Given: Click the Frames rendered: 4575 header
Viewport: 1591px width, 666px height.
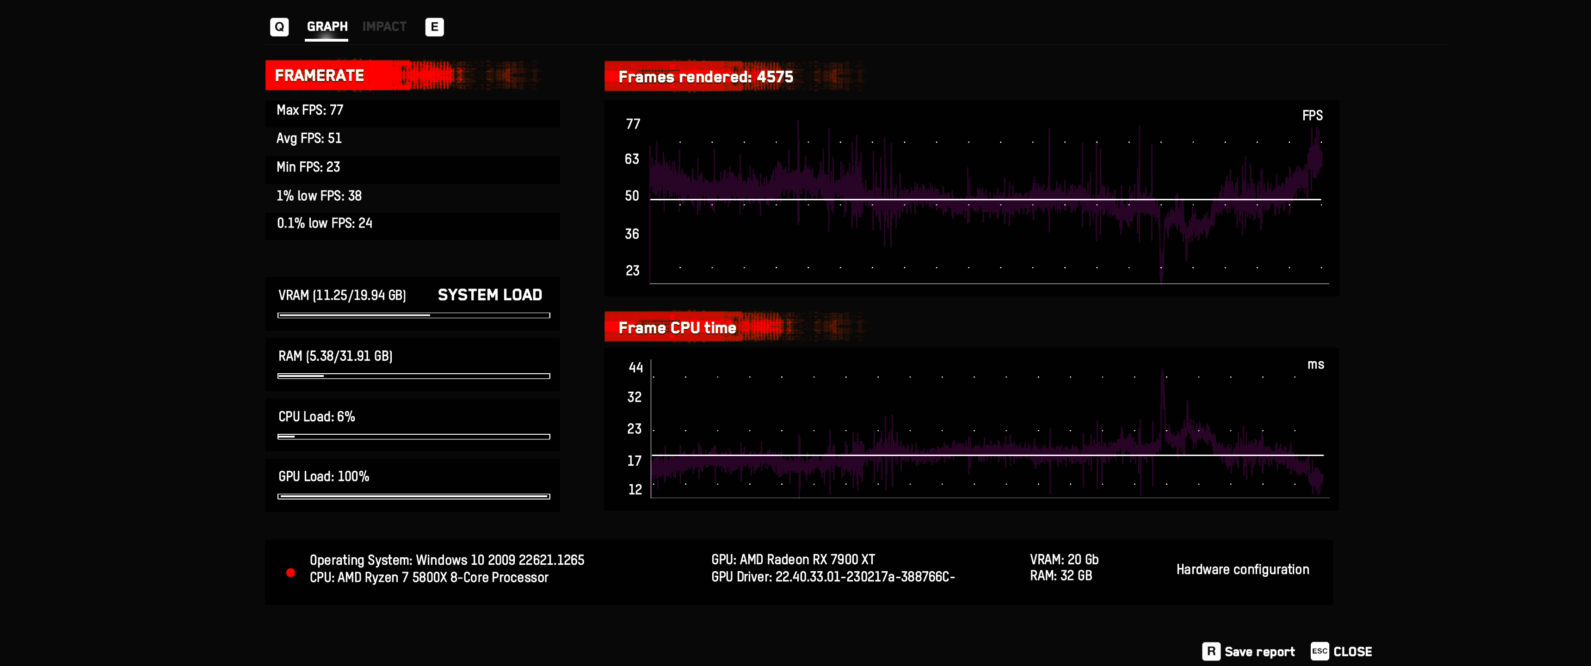Looking at the screenshot, I should 705,77.
